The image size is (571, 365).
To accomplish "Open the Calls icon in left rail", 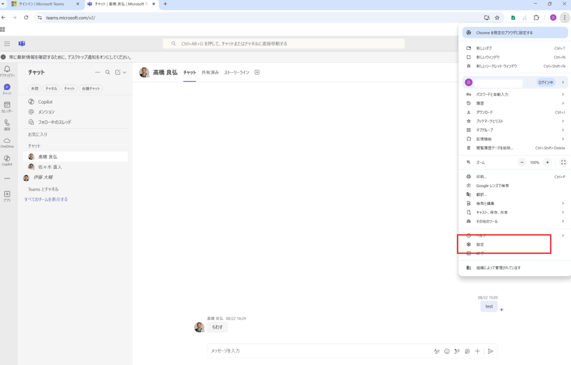I will coord(7,124).
